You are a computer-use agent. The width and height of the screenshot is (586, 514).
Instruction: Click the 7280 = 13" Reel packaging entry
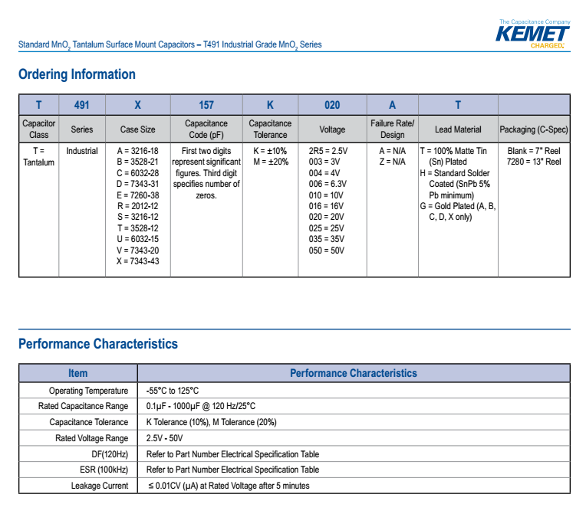pyautogui.click(x=534, y=162)
